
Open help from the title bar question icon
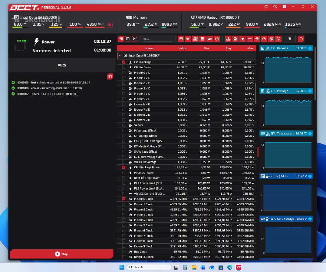coord(275,7)
